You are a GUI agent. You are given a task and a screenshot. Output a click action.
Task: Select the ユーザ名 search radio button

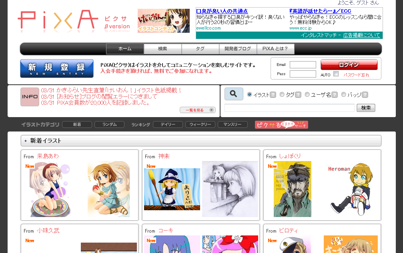tap(307, 94)
